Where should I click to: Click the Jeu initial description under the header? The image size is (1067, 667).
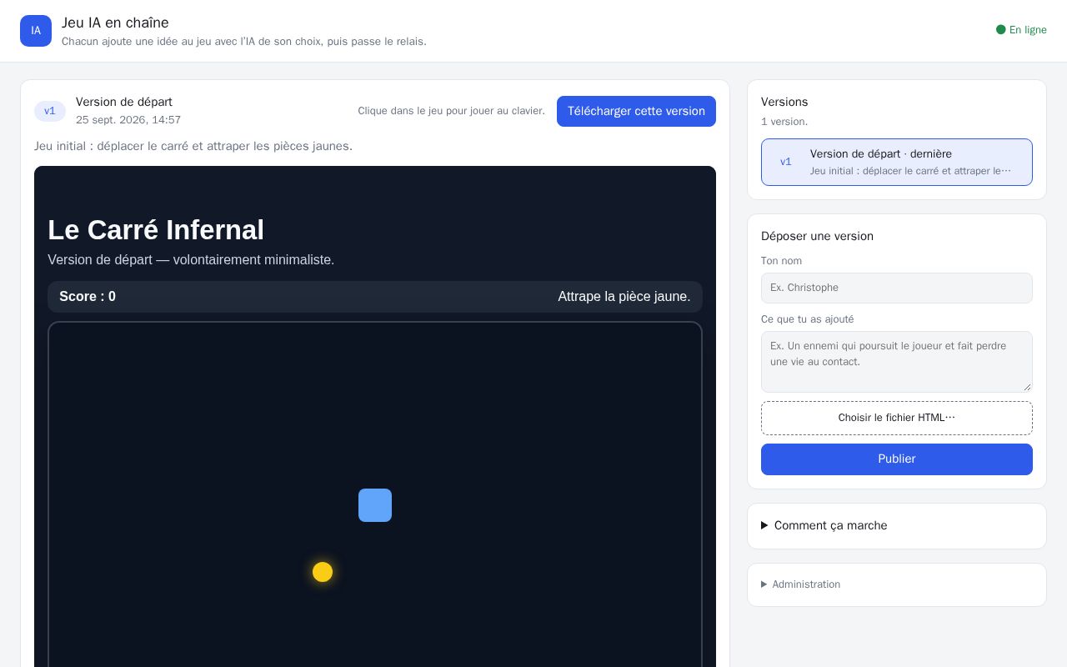193,146
